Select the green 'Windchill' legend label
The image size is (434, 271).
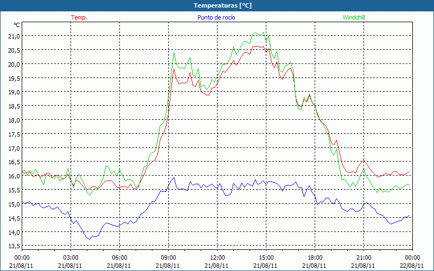click(x=354, y=17)
